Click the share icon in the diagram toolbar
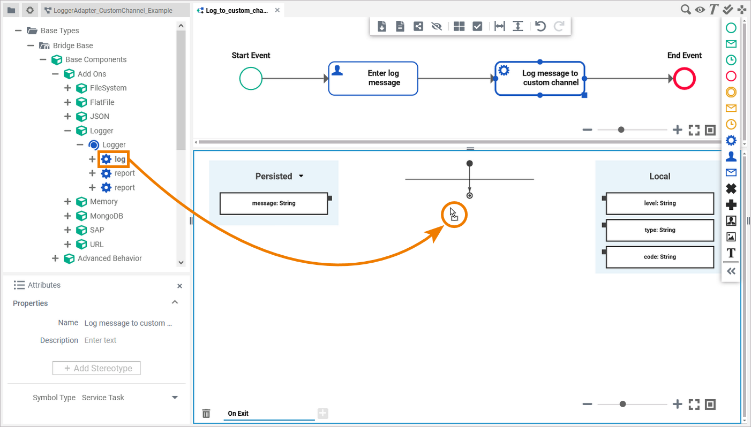 tap(418, 26)
